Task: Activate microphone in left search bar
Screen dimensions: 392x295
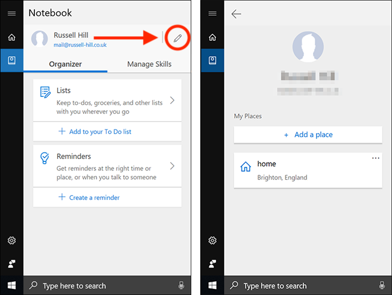Action: point(182,285)
